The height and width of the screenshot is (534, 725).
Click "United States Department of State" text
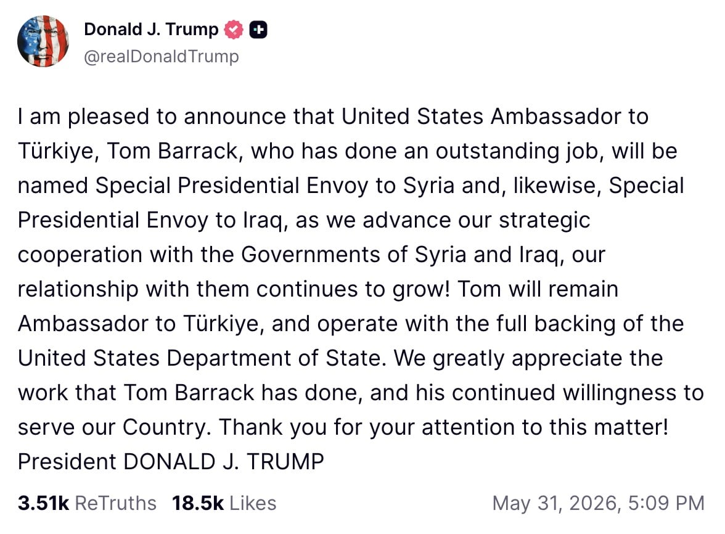point(200,358)
